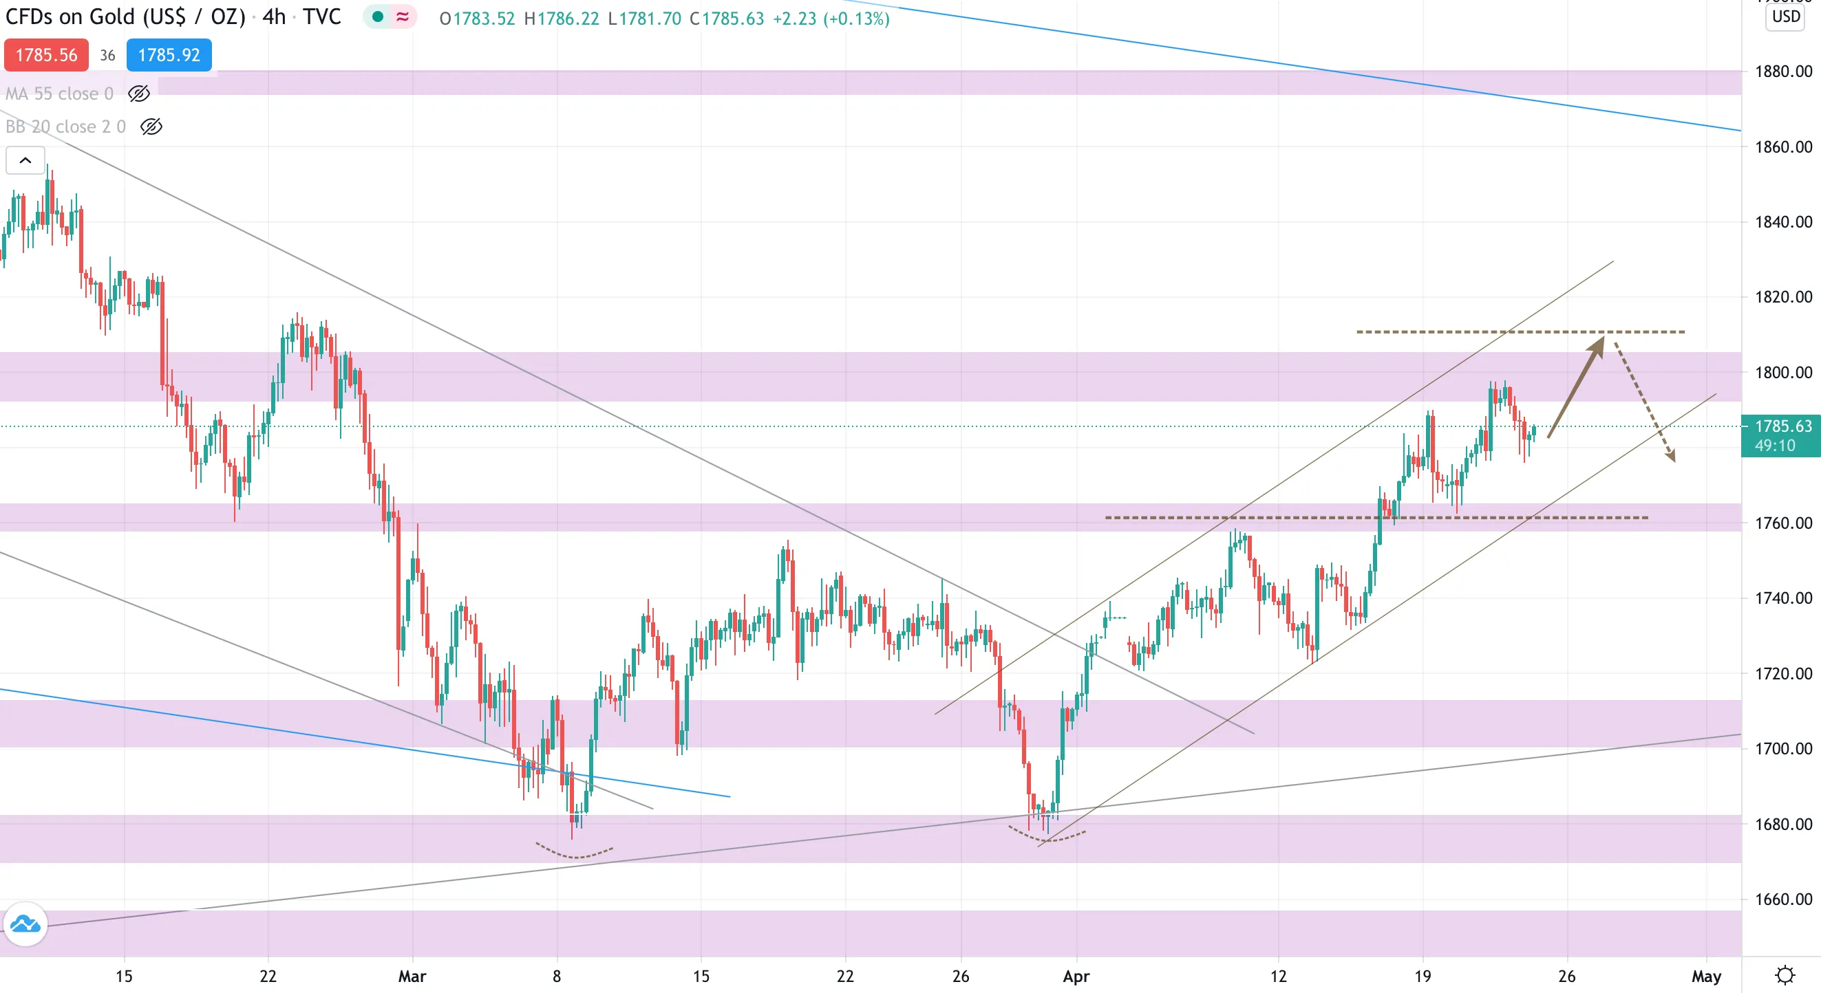Collapse the indicator legend with the chevron
Viewport: 1821px width, 993px height.
[25, 160]
